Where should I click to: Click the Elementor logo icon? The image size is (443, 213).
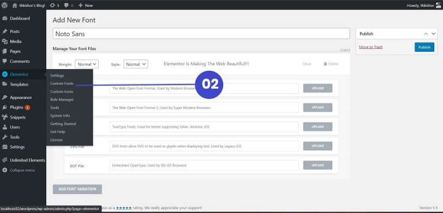tap(5, 74)
